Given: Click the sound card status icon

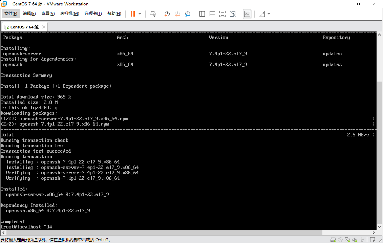Looking at the screenshot, I should [x=355, y=240].
